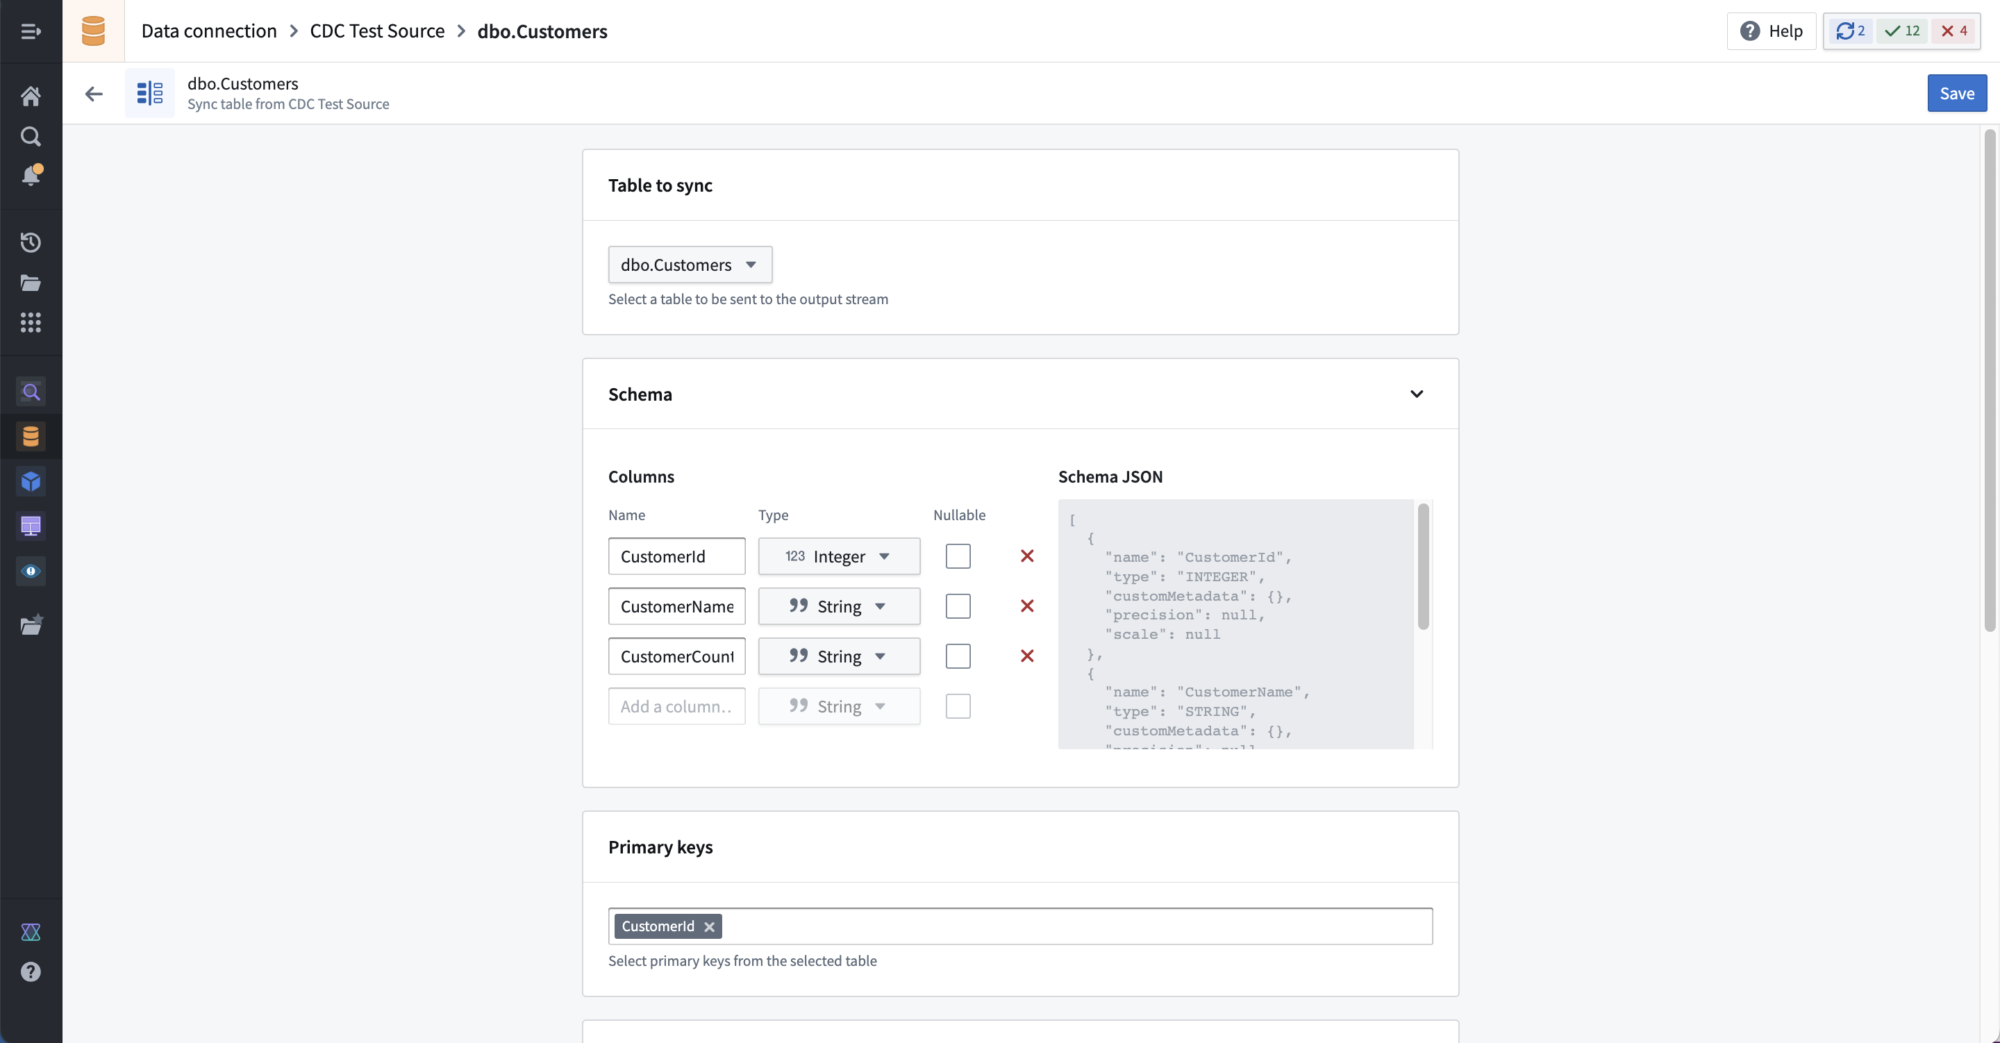The image size is (2000, 1043).
Task: Show the 2 running jobs status
Action: [x=1851, y=31]
